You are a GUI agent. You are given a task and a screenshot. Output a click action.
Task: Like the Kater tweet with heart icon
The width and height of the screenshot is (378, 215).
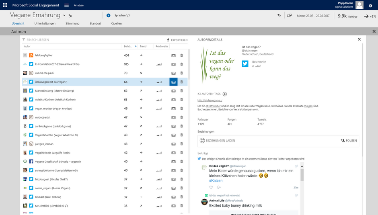click(211, 187)
